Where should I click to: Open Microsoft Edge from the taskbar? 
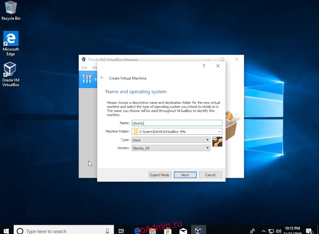(x=137, y=231)
